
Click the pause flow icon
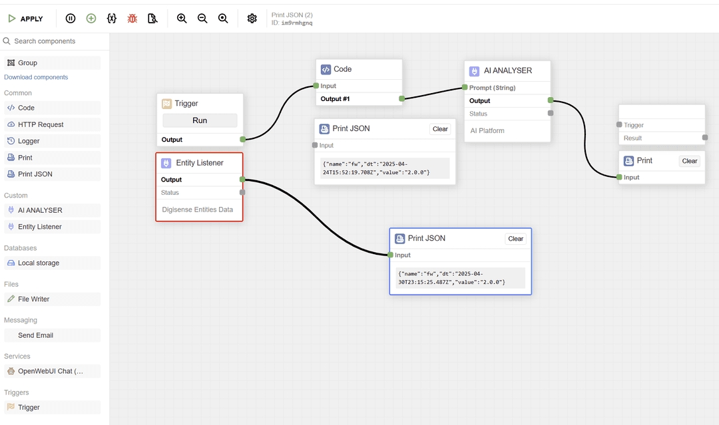(x=70, y=19)
